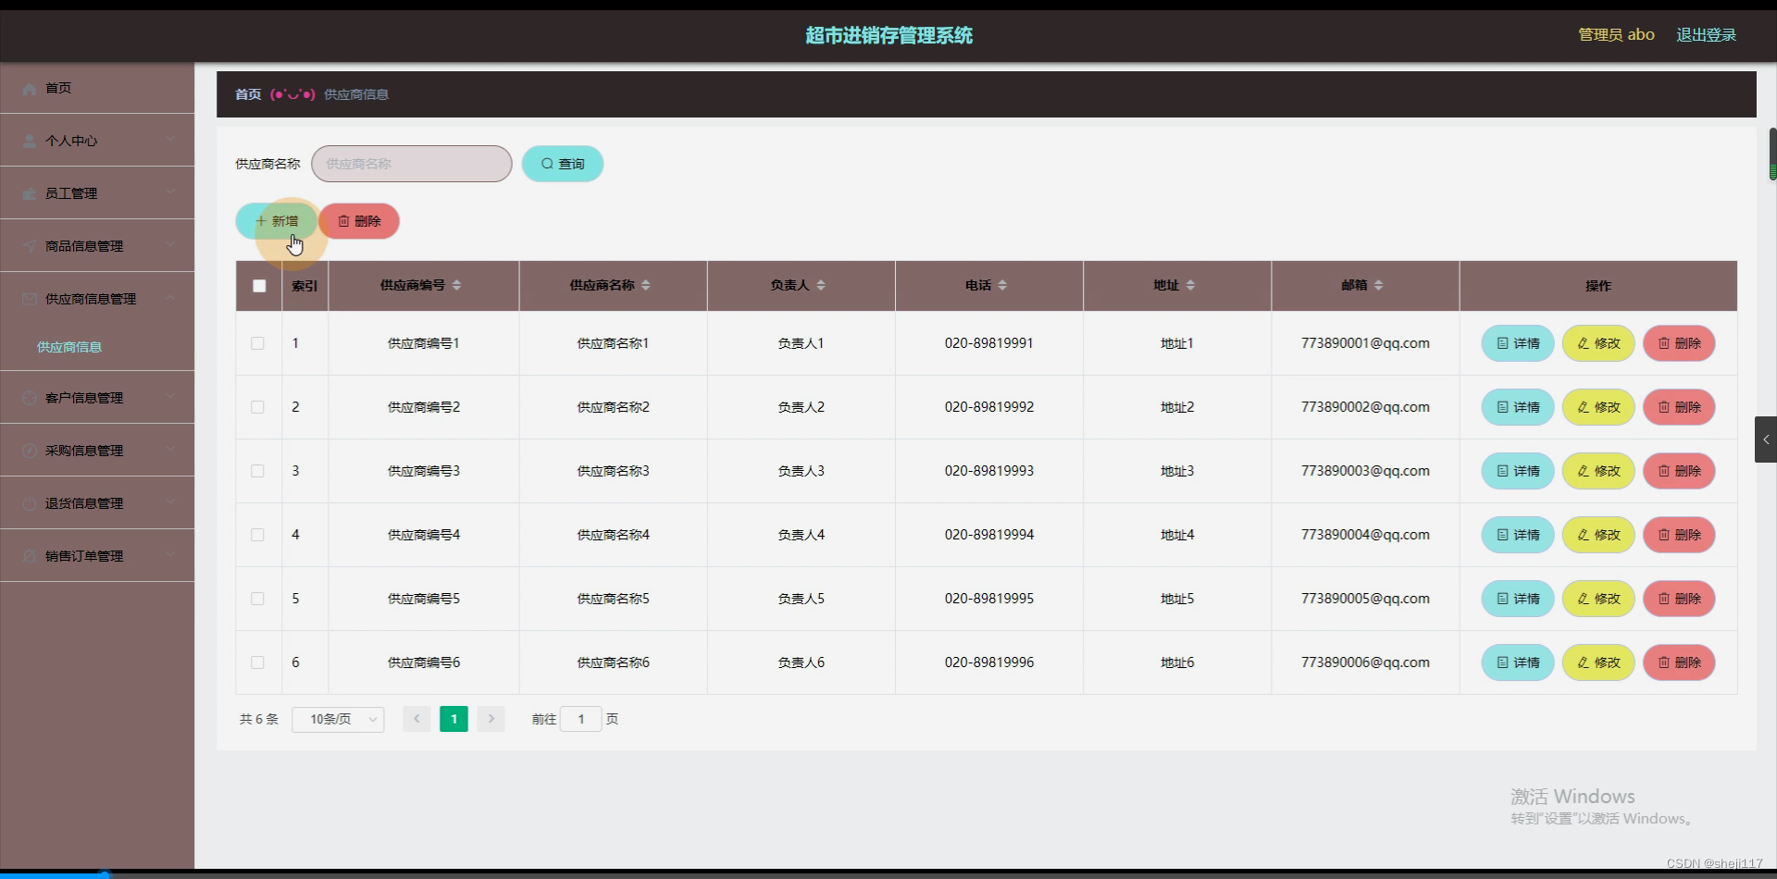Click the 前往 page number input
The height and width of the screenshot is (879, 1777).
(x=581, y=719)
